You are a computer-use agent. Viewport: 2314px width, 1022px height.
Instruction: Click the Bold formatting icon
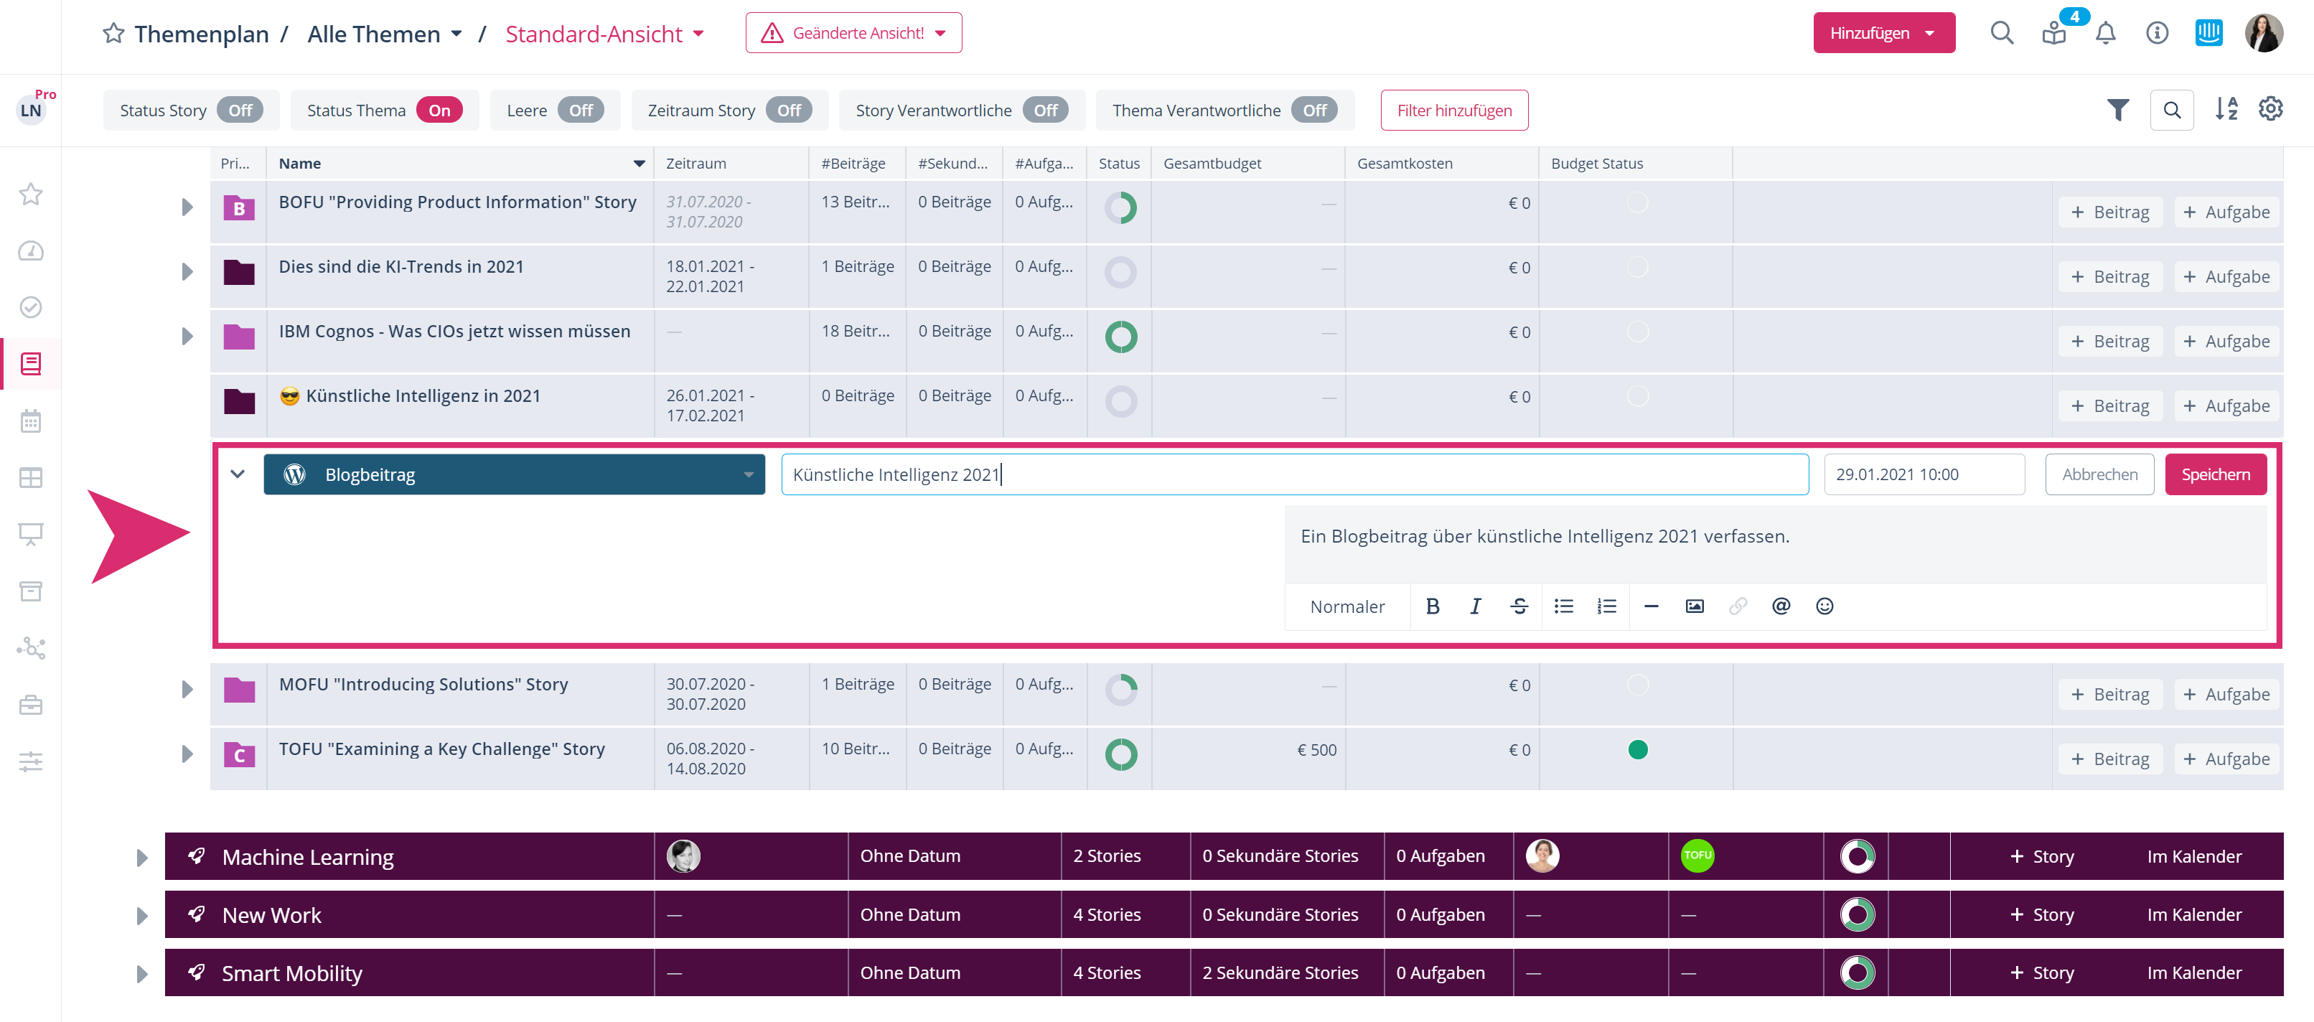1432,606
